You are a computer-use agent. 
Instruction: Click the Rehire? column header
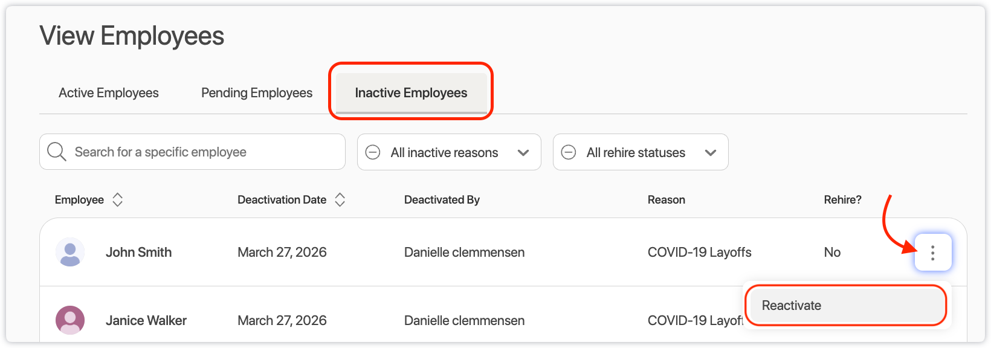pyautogui.click(x=842, y=200)
